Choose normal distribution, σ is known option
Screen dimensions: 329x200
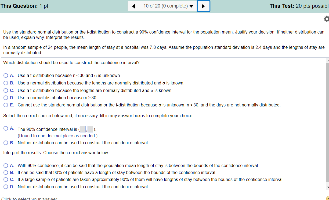coord(6,83)
